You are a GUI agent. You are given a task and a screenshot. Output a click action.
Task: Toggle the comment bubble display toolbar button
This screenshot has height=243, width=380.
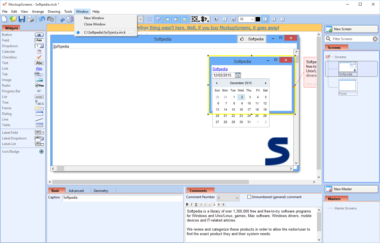[x=158, y=19]
